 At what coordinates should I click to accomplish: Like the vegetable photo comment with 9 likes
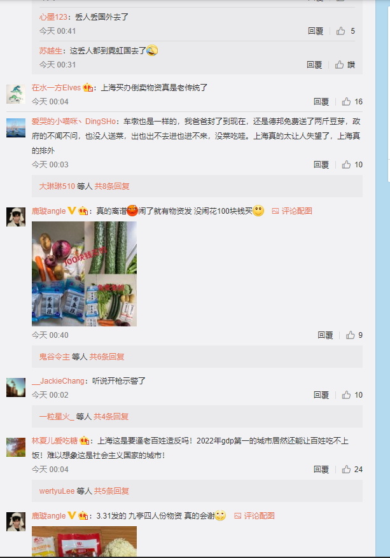point(351,335)
